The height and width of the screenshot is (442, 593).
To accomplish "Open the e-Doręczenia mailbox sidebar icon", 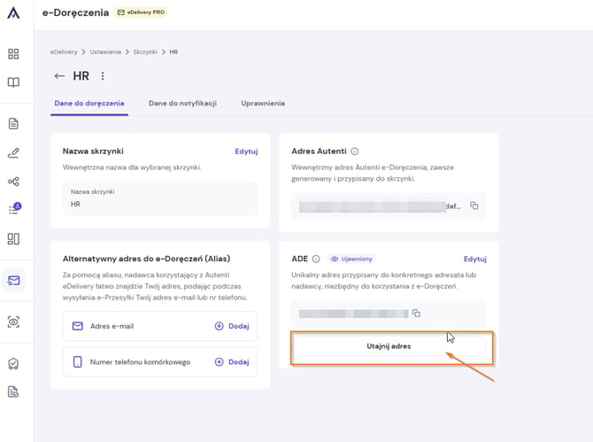I will [x=13, y=281].
